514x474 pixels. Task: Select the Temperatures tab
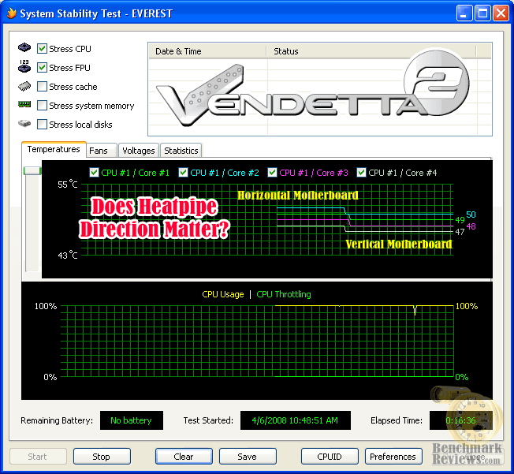pyautogui.click(x=54, y=150)
